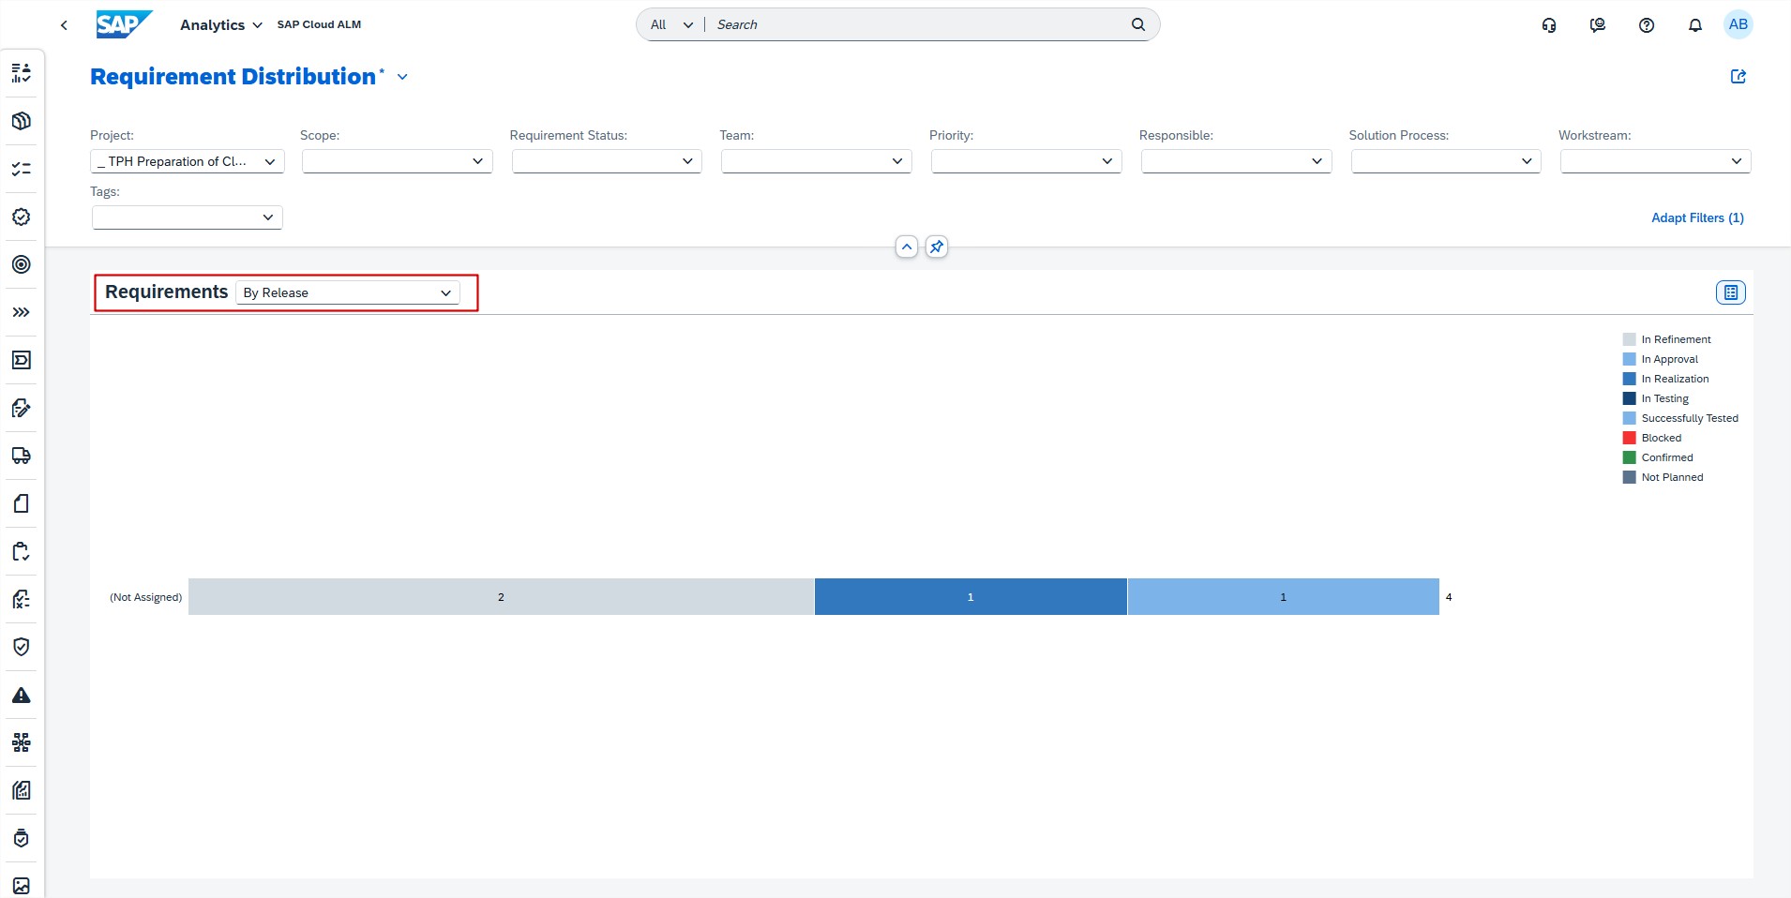This screenshot has height=898, width=1791.
Task: Open the Analytics navigation menu
Action: [x=220, y=25]
